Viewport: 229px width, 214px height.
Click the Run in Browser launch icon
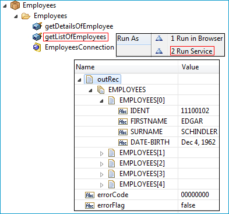pos(159,38)
